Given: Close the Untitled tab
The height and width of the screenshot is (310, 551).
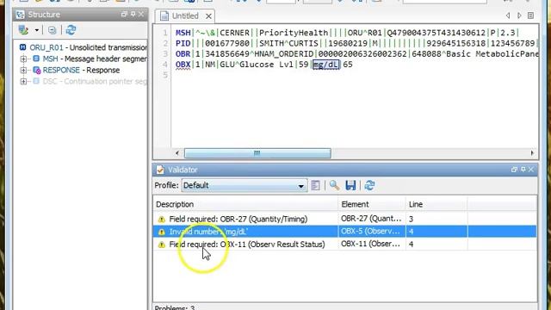Looking at the screenshot, I should click(x=208, y=16).
